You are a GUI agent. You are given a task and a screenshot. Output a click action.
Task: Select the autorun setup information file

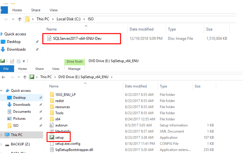click(x=61, y=125)
